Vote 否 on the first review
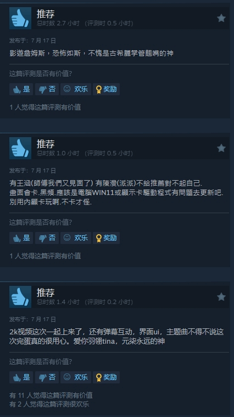This screenshot has height=417, width=234. pos(47,89)
